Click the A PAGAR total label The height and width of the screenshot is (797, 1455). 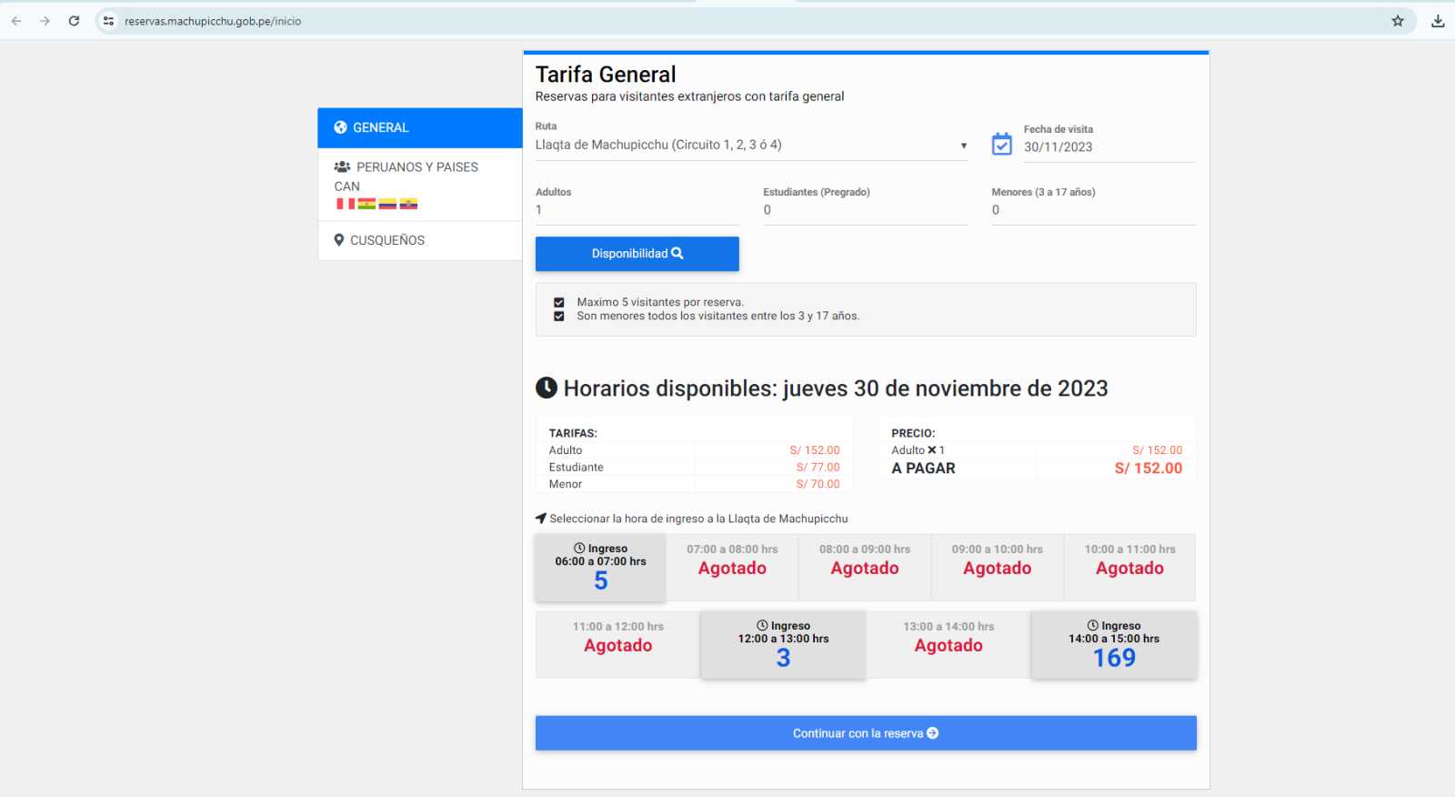(x=923, y=469)
